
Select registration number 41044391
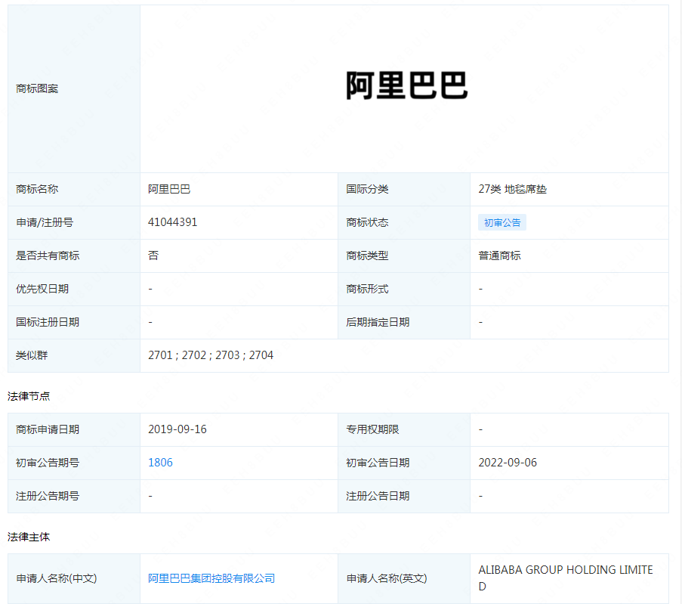tap(172, 222)
